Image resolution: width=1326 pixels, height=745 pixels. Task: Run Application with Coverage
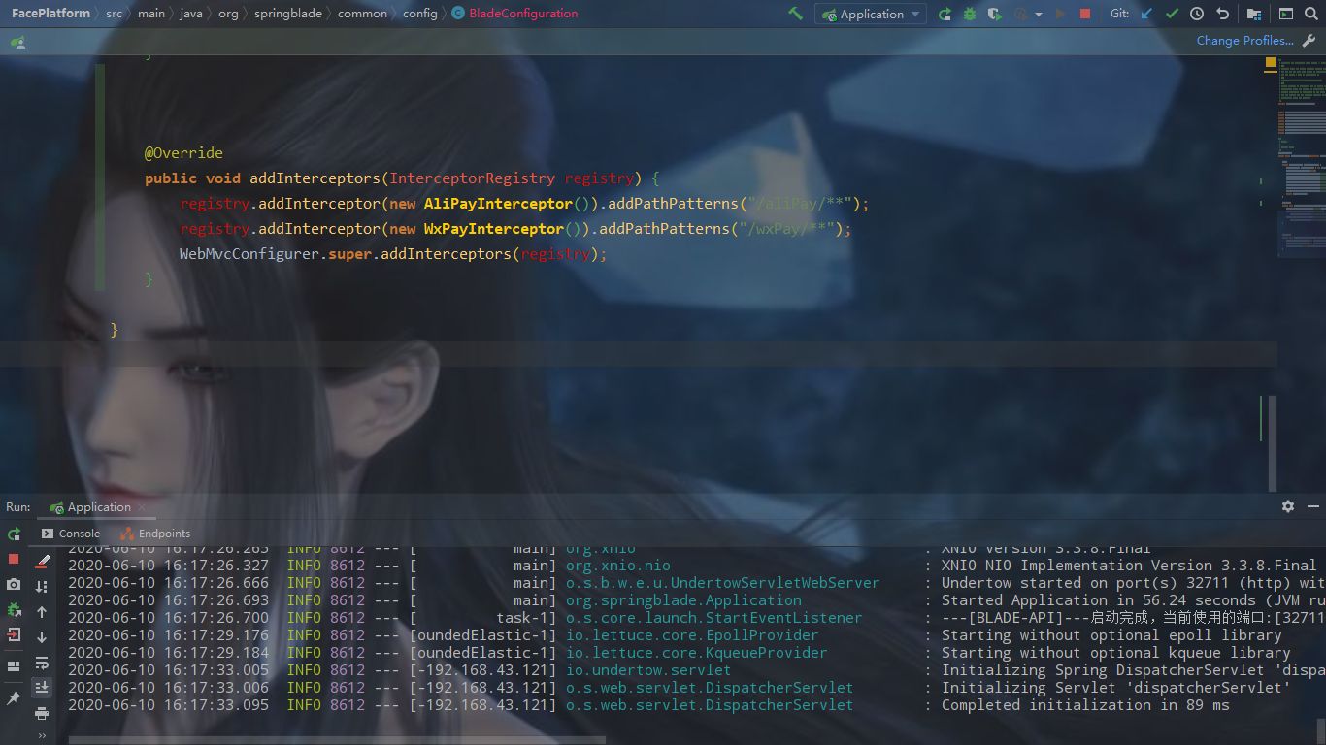pos(994,15)
